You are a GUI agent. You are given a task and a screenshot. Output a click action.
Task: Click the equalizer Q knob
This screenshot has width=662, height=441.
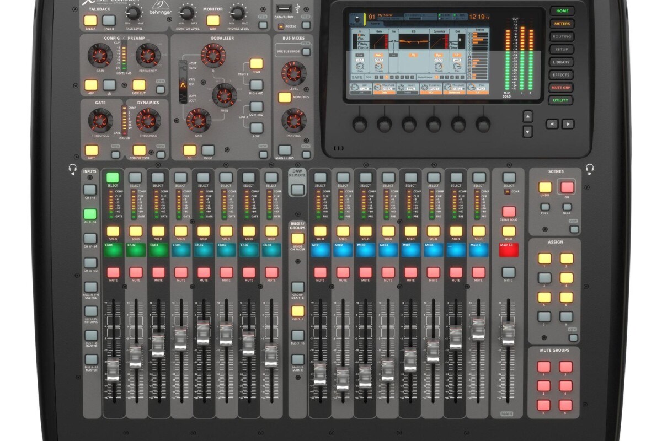212,55
